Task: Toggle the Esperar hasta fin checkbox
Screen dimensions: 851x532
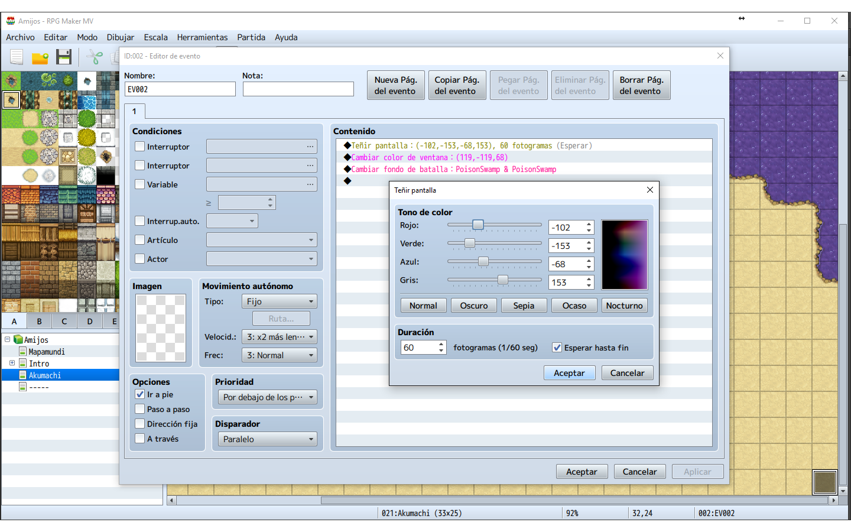Action: tap(557, 348)
